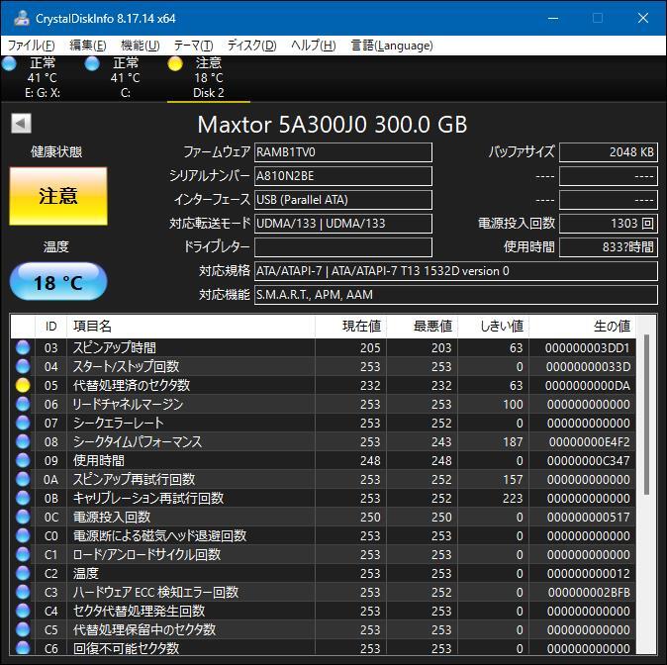Click the ID column header
The height and width of the screenshot is (665, 667).
click(51, 327)
